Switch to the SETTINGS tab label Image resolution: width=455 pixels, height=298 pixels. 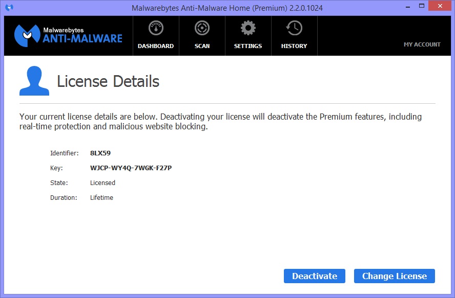(248, 46)
